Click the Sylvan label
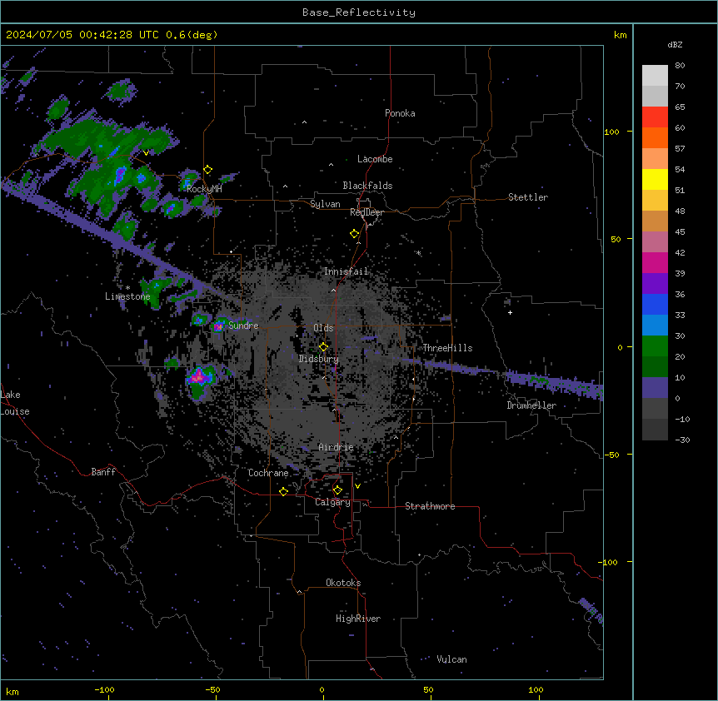The image size is (718, 701). pyautogui.click(x=325, y=204)
